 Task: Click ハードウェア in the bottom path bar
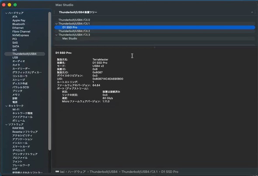[x=77, y=172]
